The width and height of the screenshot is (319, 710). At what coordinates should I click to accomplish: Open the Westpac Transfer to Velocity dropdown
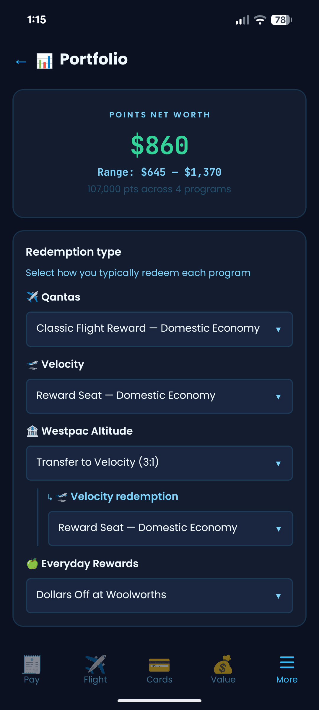coord(159,463)
